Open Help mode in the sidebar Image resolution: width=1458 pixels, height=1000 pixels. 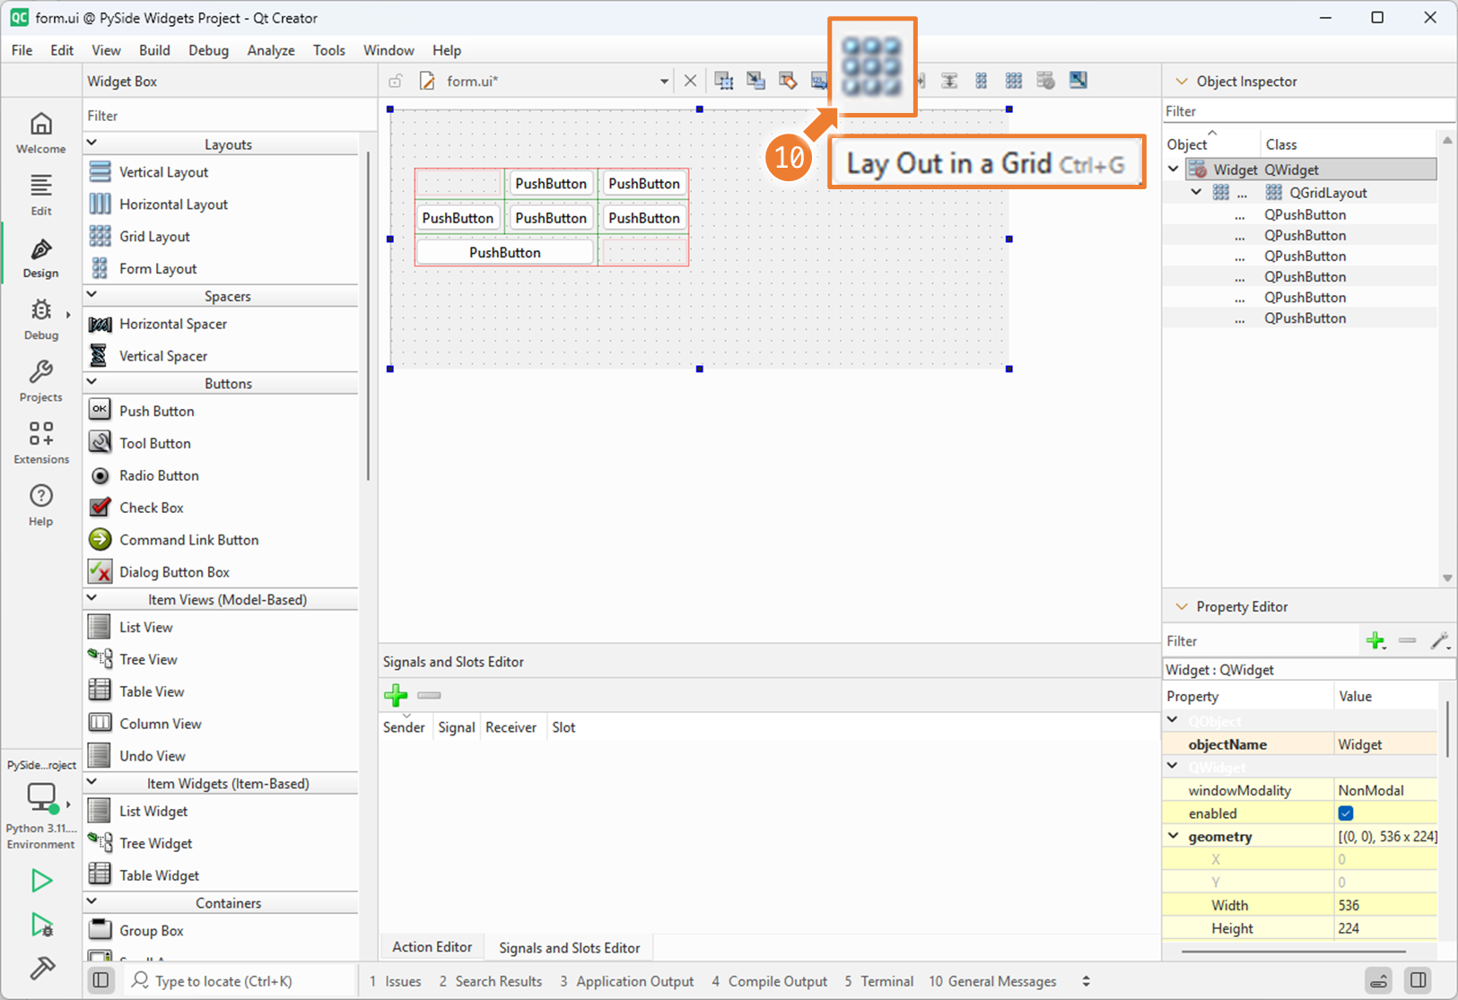(41, 505)
